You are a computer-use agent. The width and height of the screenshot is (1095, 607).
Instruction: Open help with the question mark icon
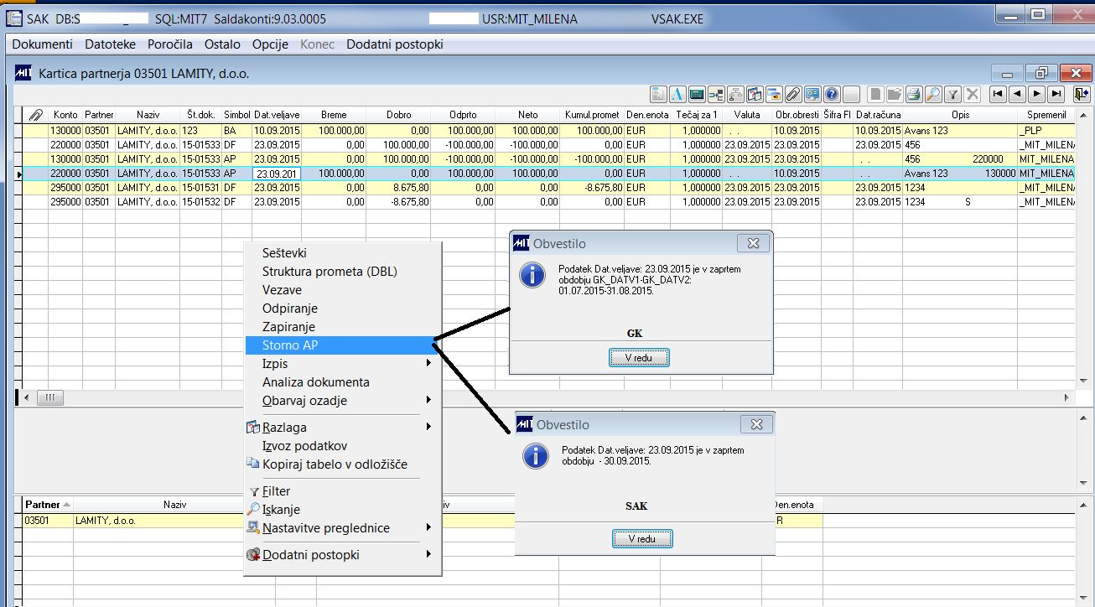tap(831, 94)
